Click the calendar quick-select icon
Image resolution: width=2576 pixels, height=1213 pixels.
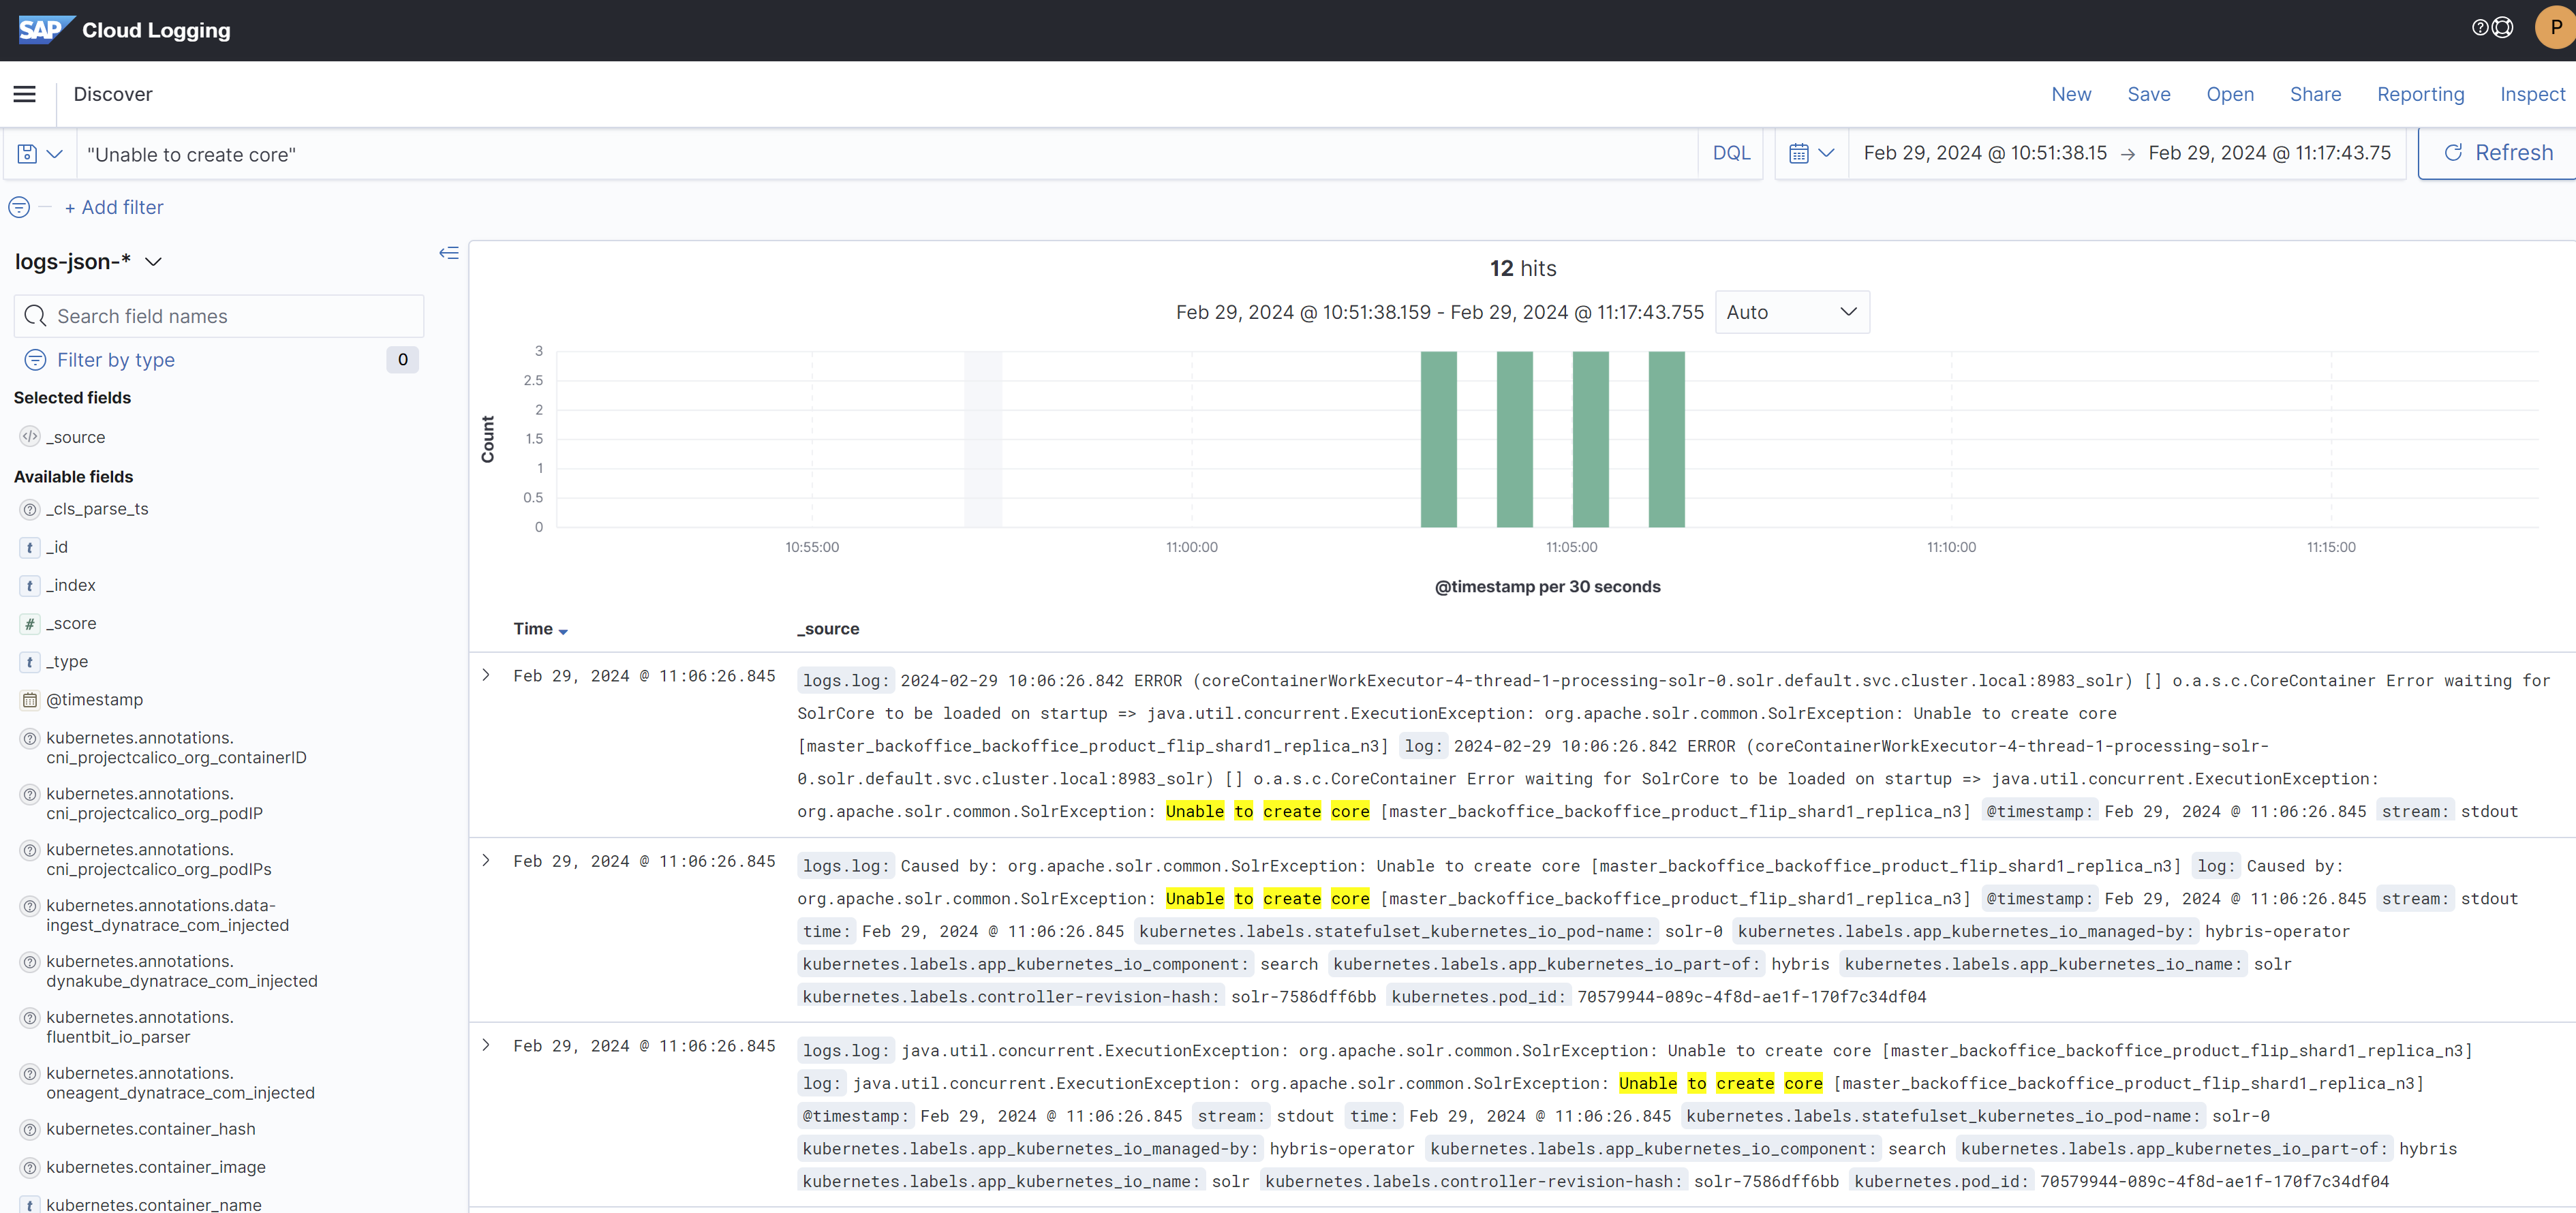(1798, 153)
